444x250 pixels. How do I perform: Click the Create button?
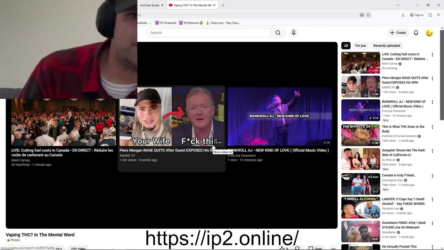(x=398, y=33)
